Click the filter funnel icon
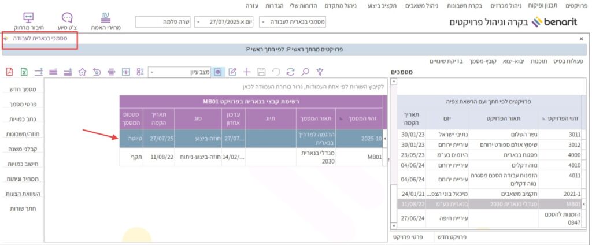 [319, 72]
